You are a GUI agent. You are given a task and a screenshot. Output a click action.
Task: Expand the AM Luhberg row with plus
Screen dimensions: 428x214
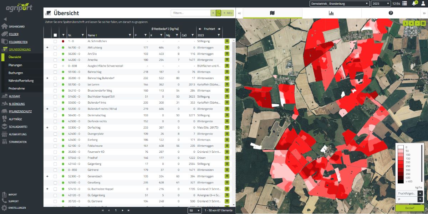47,47
